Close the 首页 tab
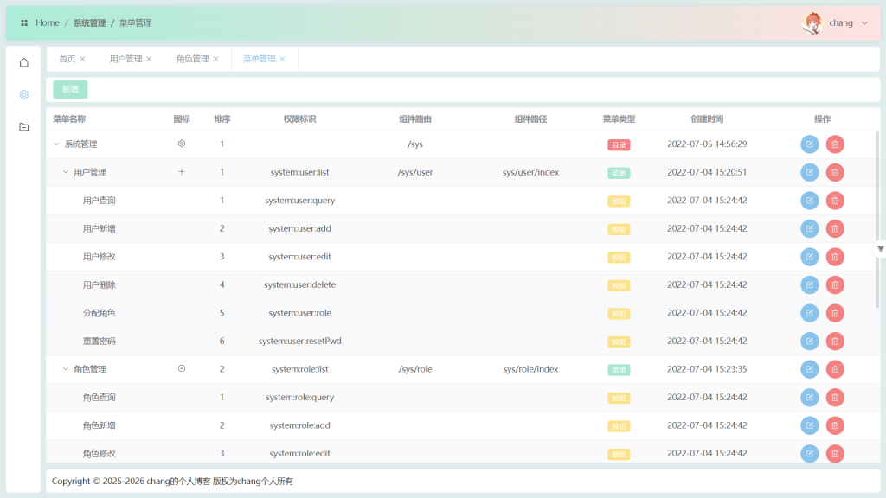 point(83,59)
